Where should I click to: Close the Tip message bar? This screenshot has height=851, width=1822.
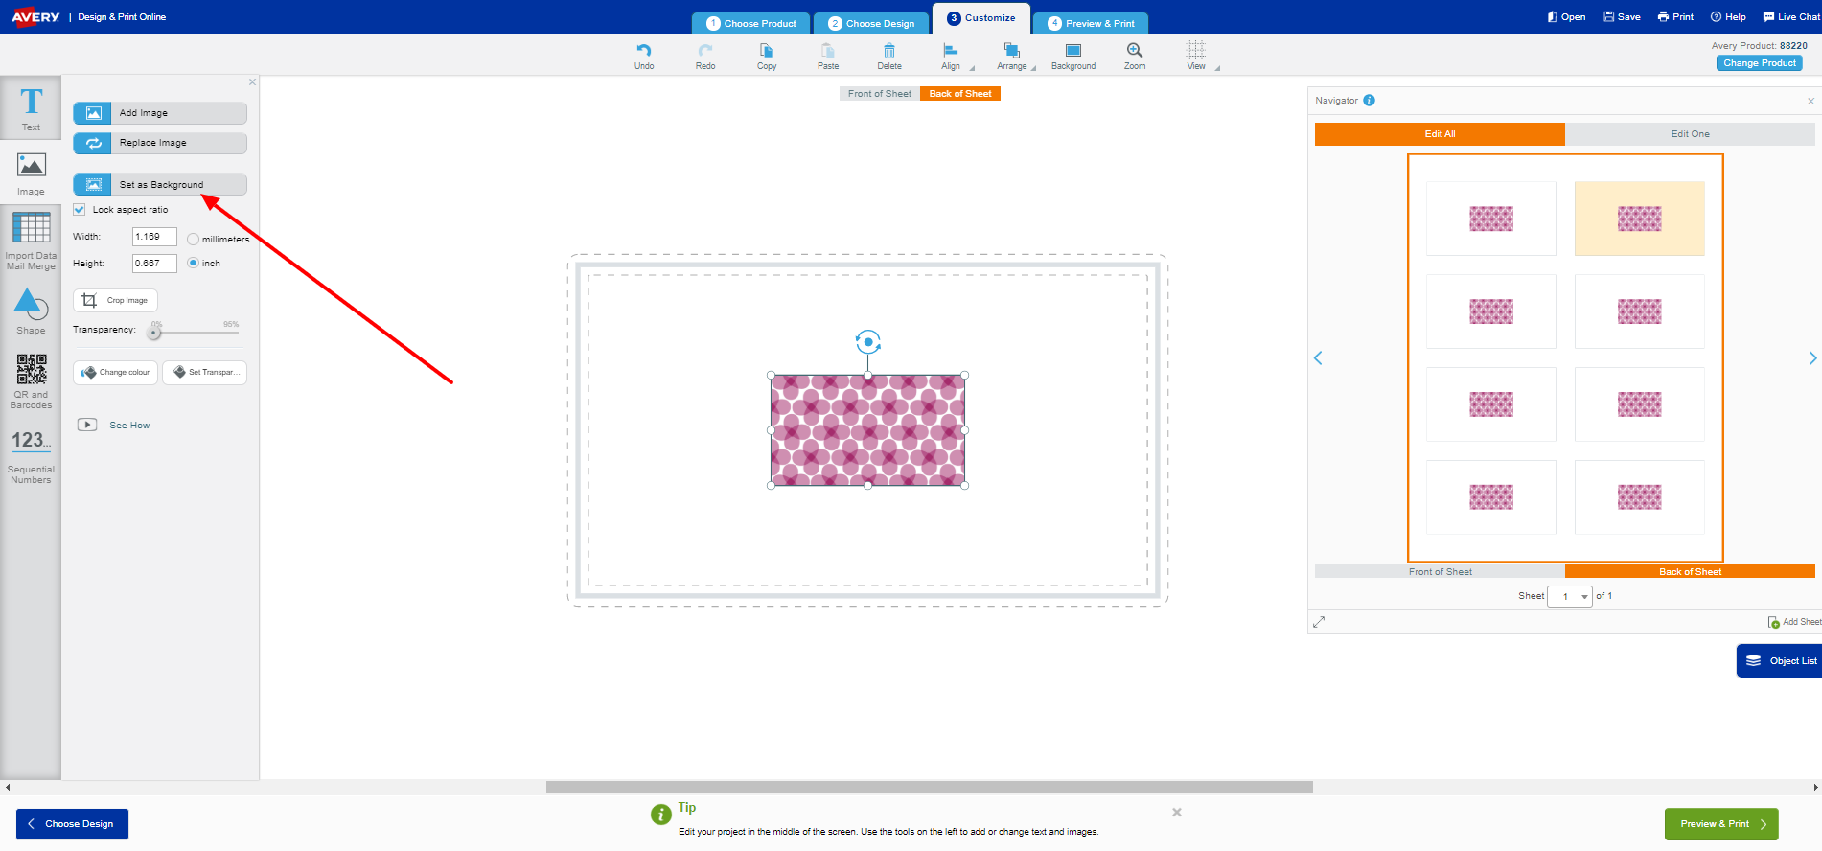click(x=1177, y=812)
